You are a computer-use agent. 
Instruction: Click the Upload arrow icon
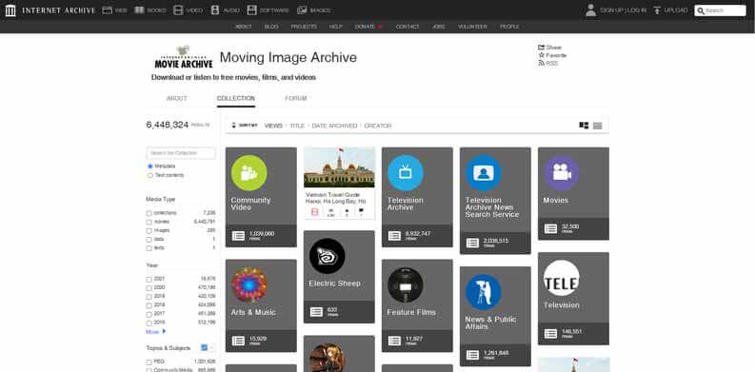click(657, 10)
